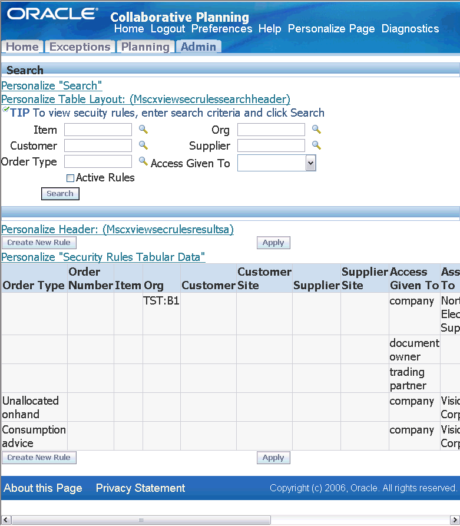Toggle the Active Rules checkbox

click(70, 178)
